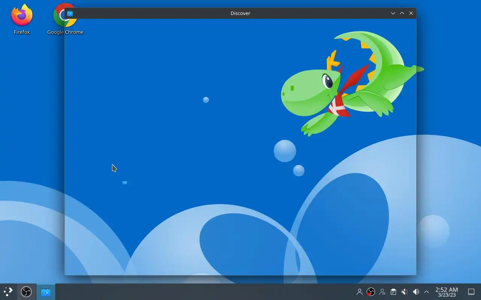Switch to OBS Studio in the taskbar
481x300 pixels.
click(x=26, y=292)
